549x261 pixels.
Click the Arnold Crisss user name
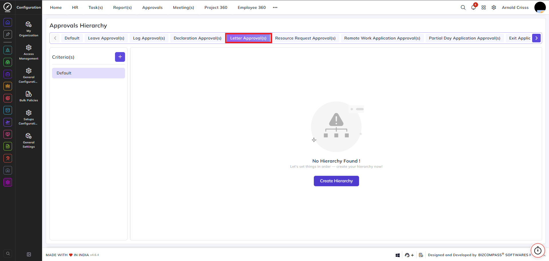[515, 7]
